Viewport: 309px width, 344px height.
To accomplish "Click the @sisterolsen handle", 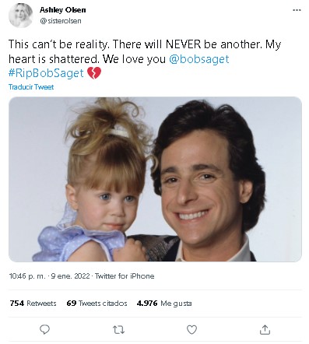I will tap(61, 21).
